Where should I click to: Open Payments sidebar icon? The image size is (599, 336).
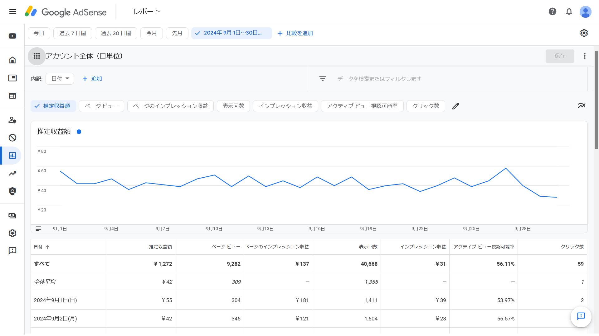click(12, 216)
